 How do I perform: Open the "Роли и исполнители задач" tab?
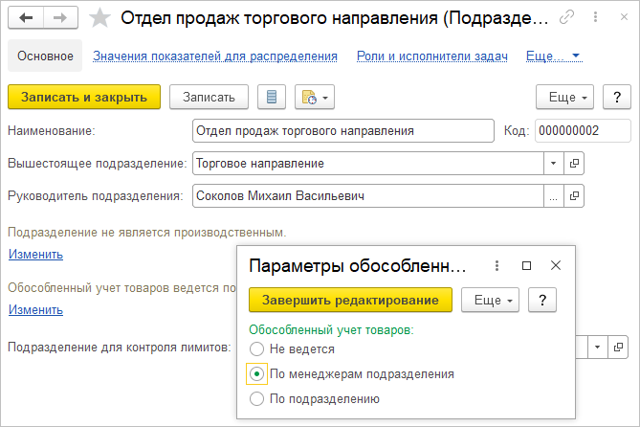pos(431,56)
